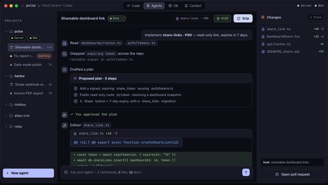Click the harbor folder icon

point(11,76)
